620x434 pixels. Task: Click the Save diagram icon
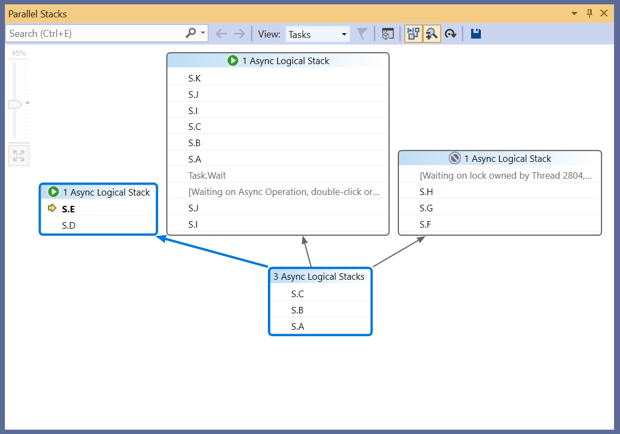coord(476,34)
